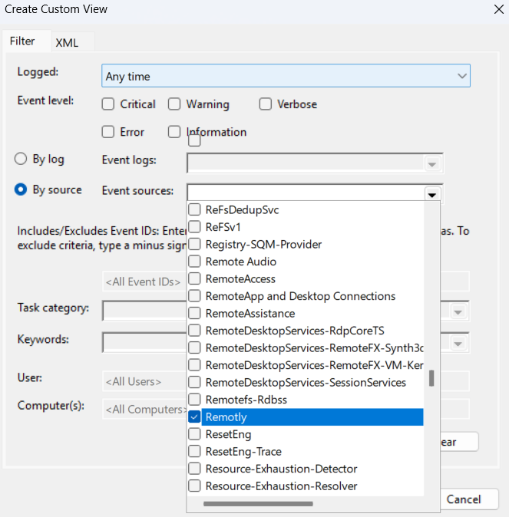Click the vertical scrollbar thumb in source list

(x=432, y=378)
